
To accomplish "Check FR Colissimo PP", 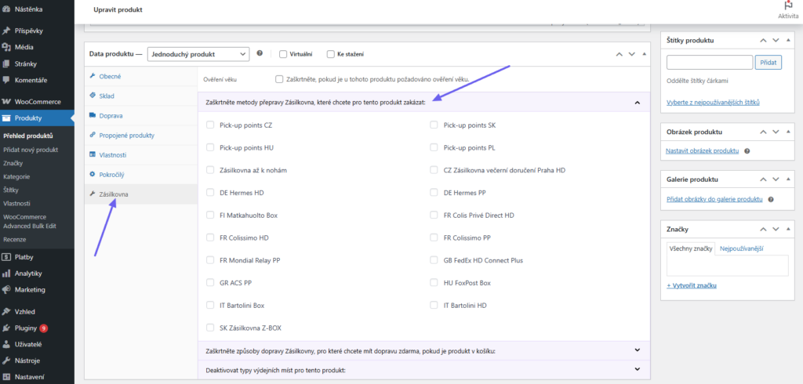I will 434,237.
